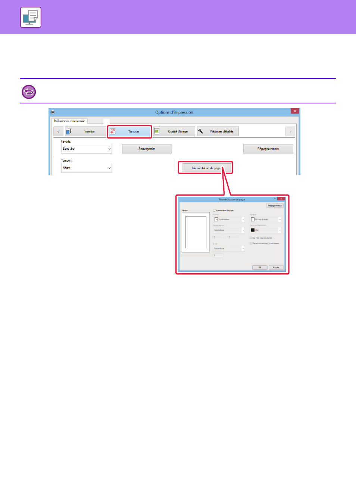Screen dimensions: 356x504
Task: Click the black Noir color swatch
Action: [253, 230]
